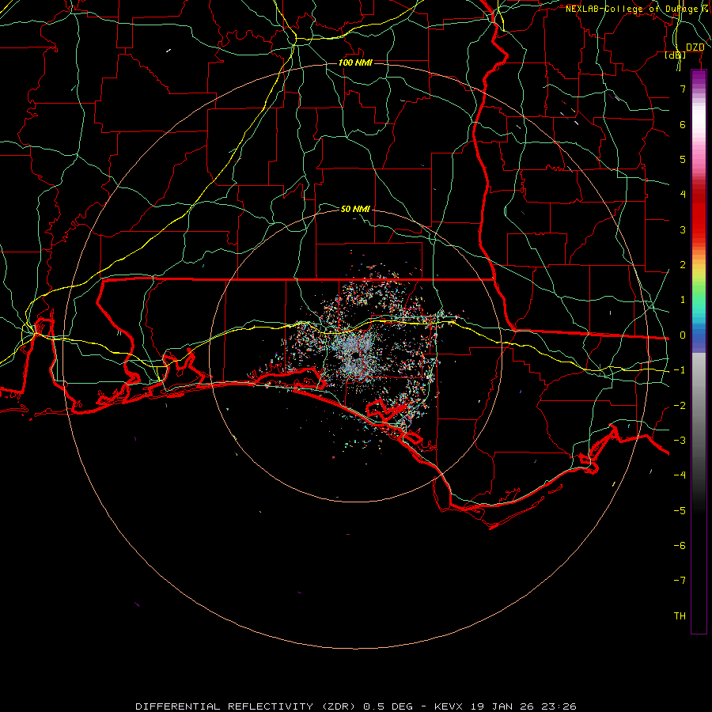Click the 100 NMI range ring label
Image resolution: width=712 pixels, height=712 pixels.
coord(355,62)
